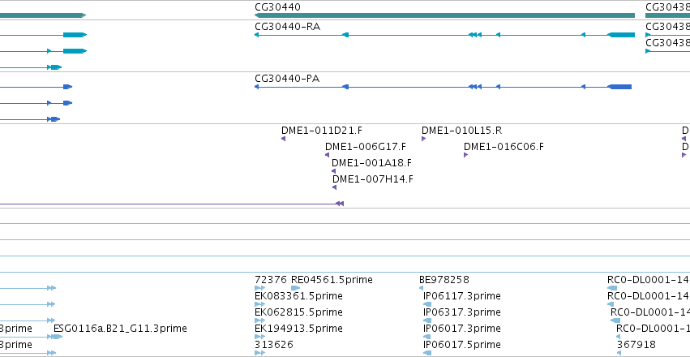Select the CG30440-PA protein label
The width and height of the screenshot is (690, 357).
pos(287,79)
